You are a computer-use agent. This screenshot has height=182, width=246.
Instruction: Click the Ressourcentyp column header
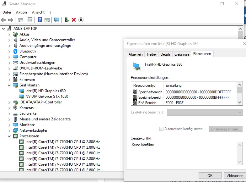tap(144, 85)
